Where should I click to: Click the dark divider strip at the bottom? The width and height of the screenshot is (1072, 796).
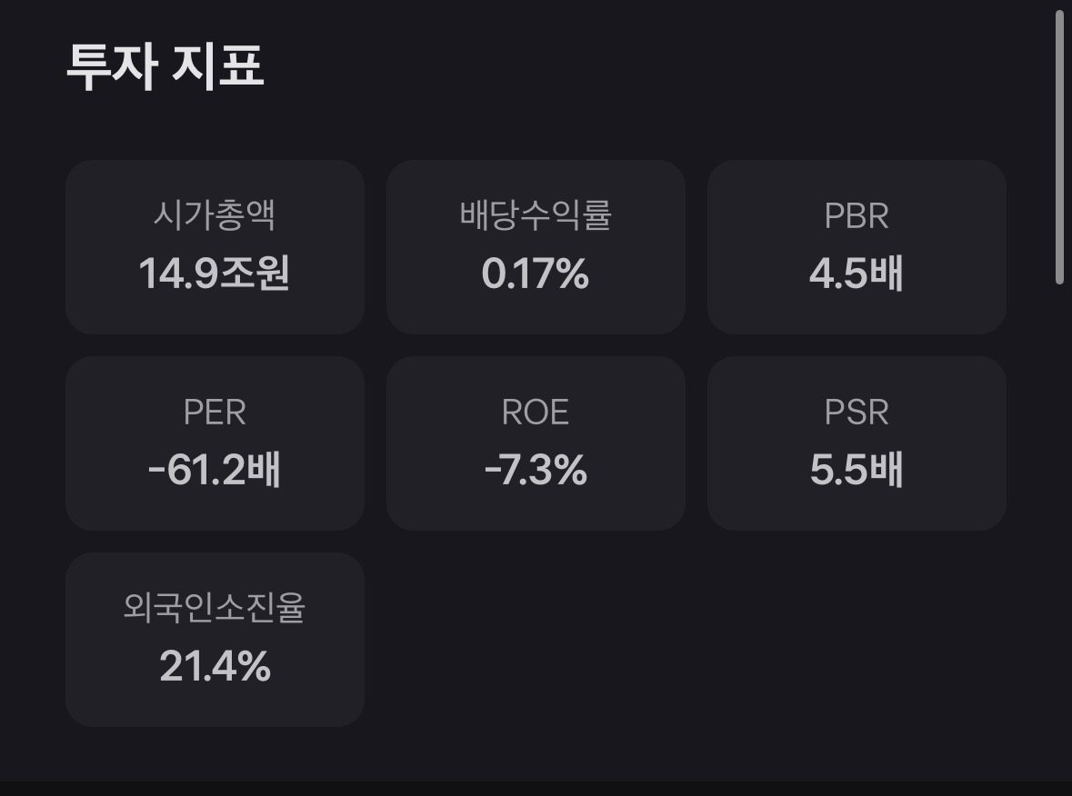(x=536, y=789)
